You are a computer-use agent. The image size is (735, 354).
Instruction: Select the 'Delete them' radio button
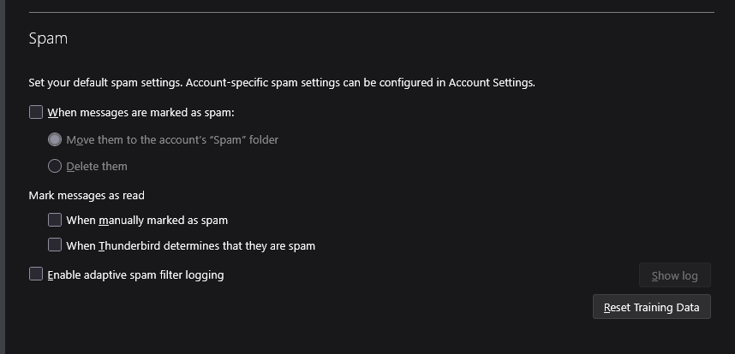55,166
